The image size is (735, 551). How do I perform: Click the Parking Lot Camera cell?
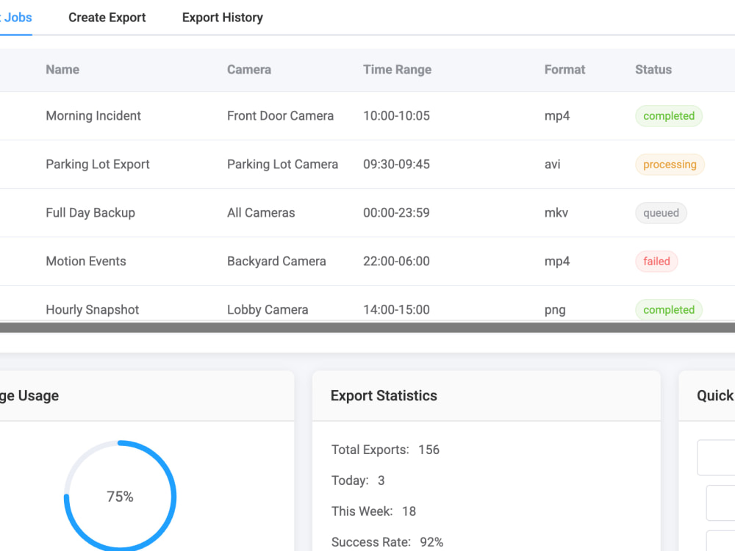(x=283, y=165)
